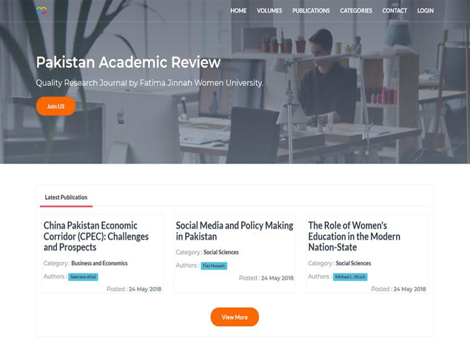
Task: Click the Pakistan Academic Review heading
Action: [x=128, y=62]
